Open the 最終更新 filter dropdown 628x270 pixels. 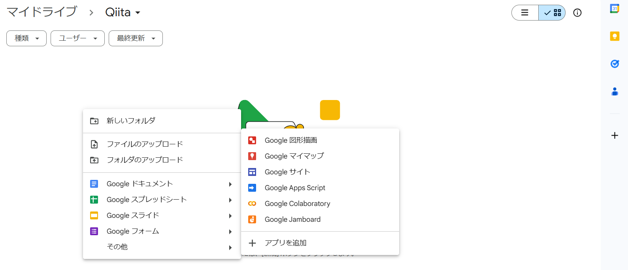coord(136,38)
